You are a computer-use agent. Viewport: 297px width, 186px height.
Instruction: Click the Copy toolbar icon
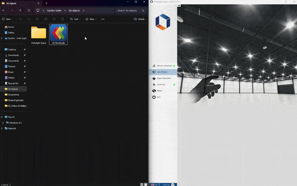[29, 19]
